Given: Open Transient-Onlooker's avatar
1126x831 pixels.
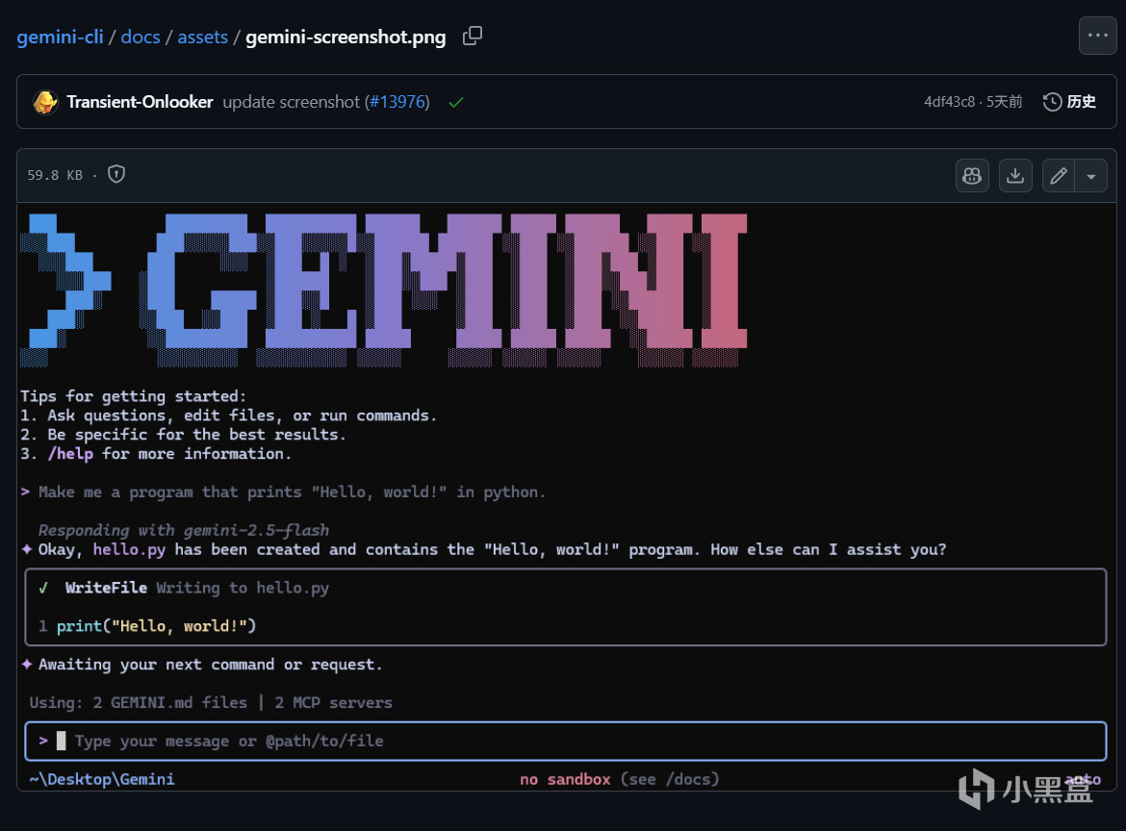Looking at the screenshot, I should pos(45,102).
